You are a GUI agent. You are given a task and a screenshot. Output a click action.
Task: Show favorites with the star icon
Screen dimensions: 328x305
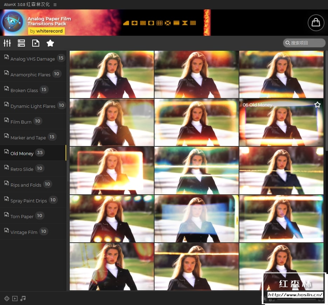pos(50,43)
